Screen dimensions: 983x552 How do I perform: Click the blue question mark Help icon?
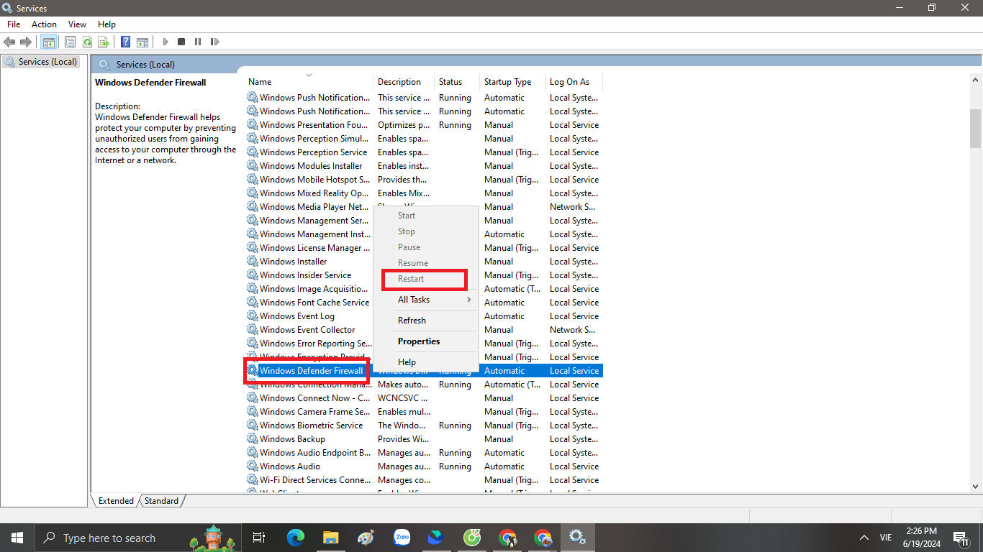coord(126,42)
